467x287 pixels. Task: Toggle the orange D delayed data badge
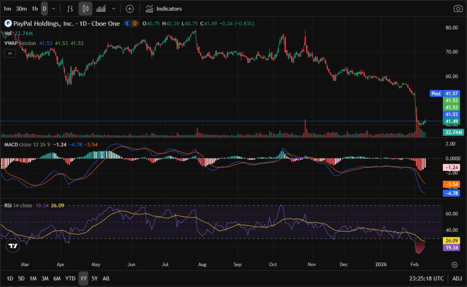135,23
